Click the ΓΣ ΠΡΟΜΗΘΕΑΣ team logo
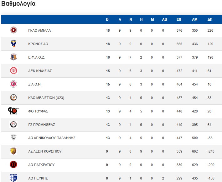Viewport: 222px width, 182px height. pos(13,124)
